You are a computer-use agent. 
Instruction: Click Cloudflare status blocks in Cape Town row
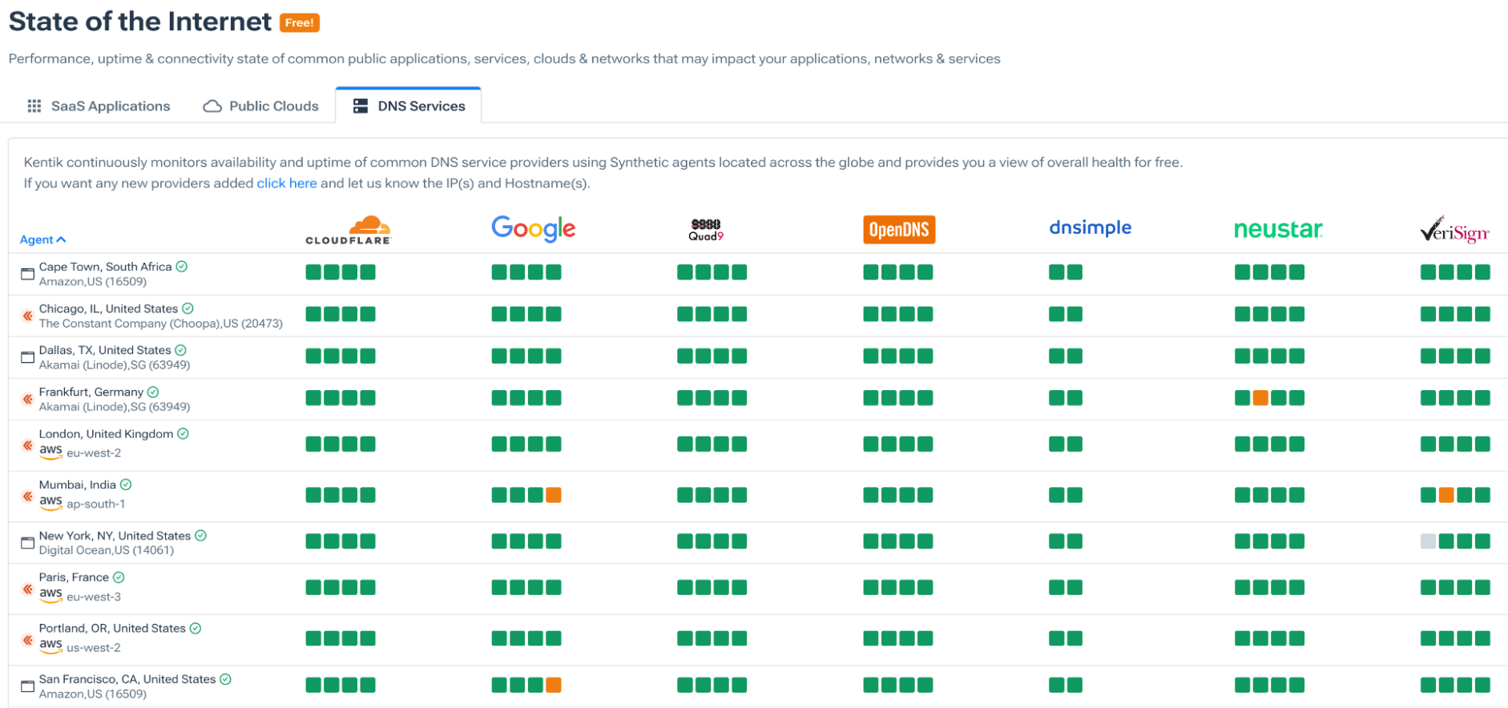(x=341, y=272)
